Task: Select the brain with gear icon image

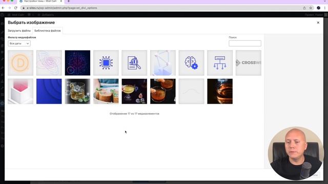Action: point(191,63)
